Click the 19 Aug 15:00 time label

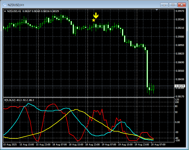pos(125,144)
